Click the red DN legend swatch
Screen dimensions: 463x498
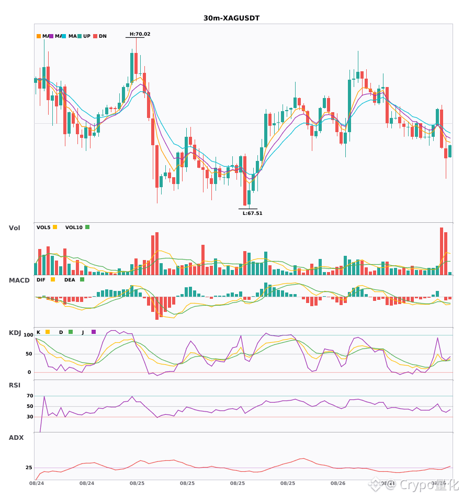[x=95, y=36]
